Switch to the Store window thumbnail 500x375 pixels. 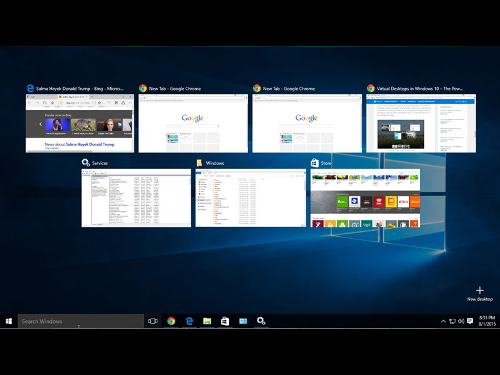pyautogui.click(x=365, y=197)
